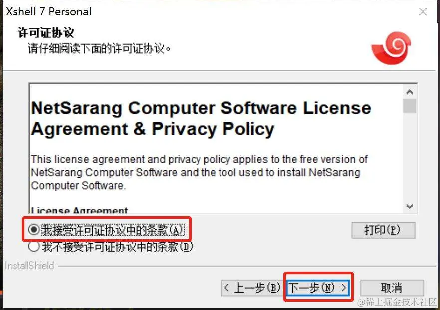Click the InstallShield label text

click(29, 266)
